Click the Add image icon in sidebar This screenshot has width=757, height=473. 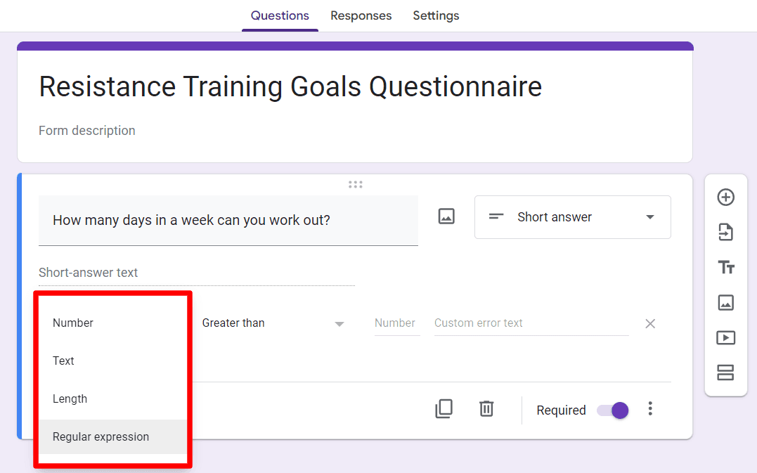coord(725,303)
